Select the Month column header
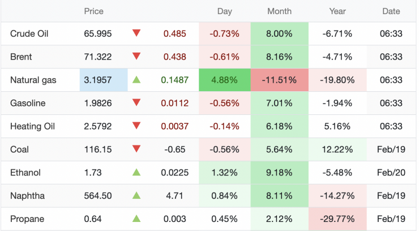This screenshot has height=231, width=419. coord(279,11)
